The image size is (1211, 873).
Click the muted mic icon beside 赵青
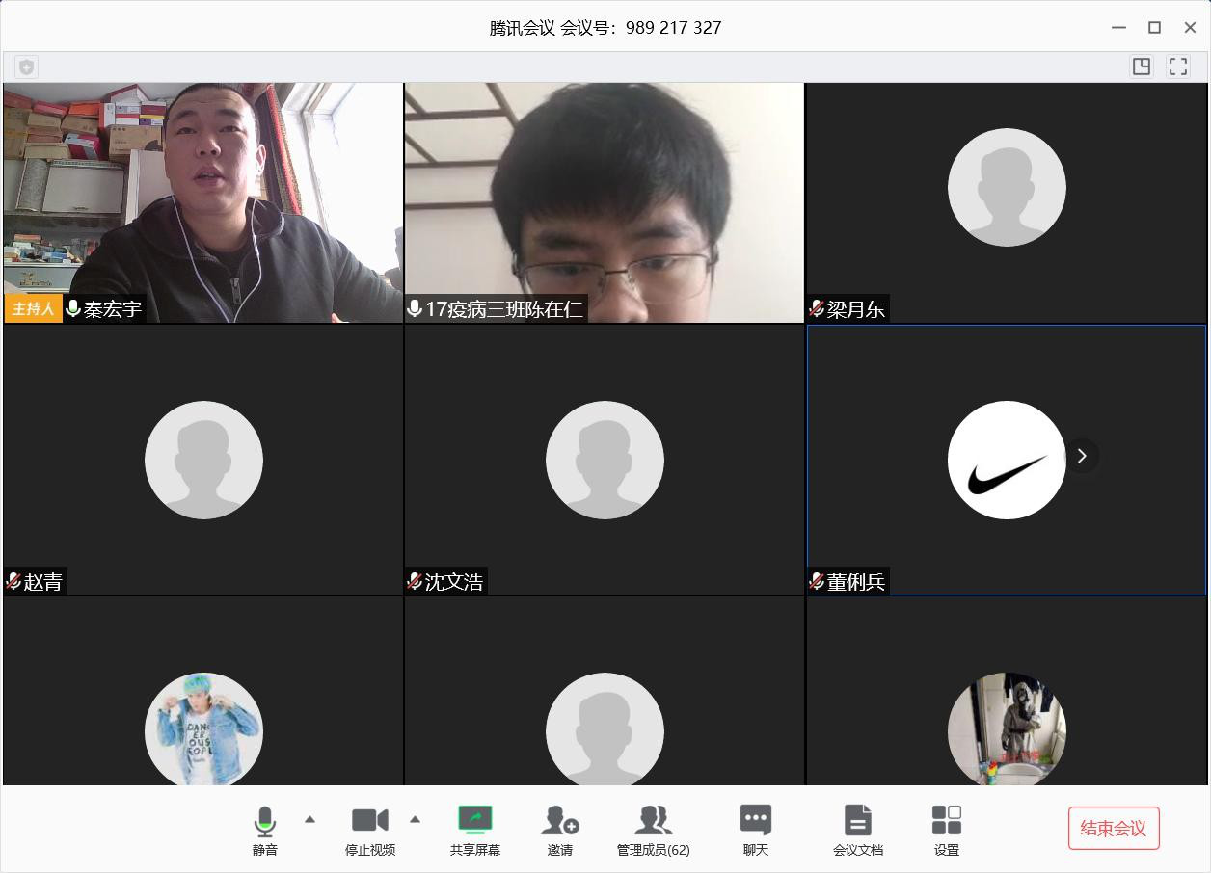(13, 582)
